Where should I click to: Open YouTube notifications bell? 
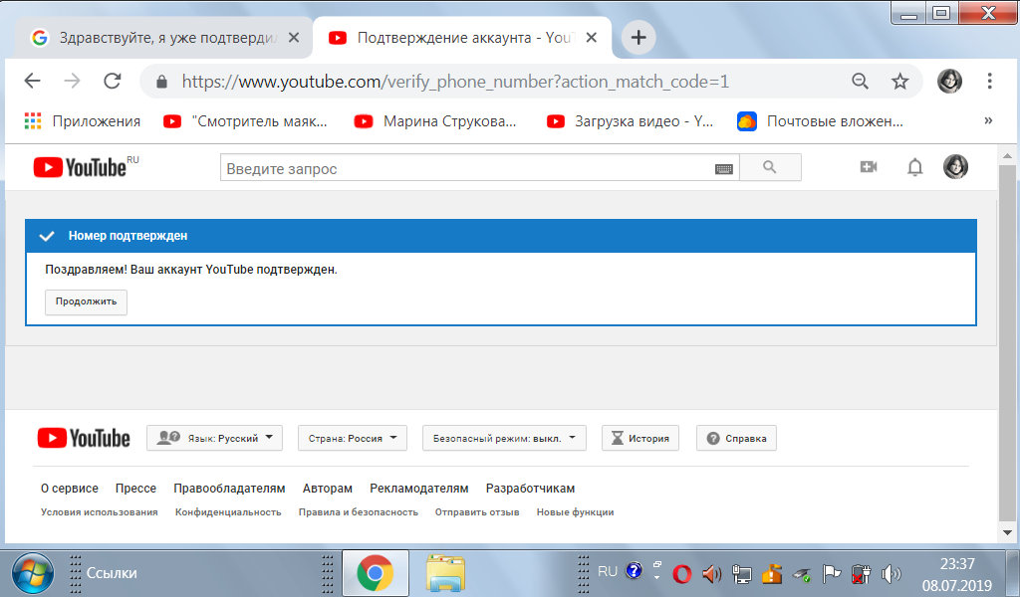914,167
